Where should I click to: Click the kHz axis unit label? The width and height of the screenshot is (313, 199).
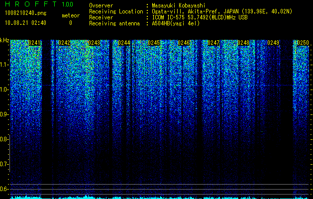pyautogui.click(x=4, y=40)
